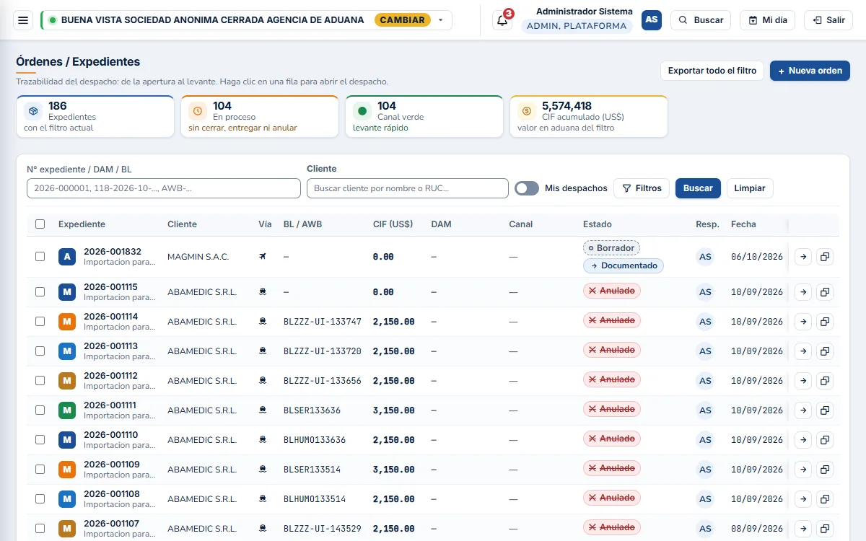The image size is (866, 541).
Task: Open row 2026-001832 using its arrow icon
Action: (803, 257)
